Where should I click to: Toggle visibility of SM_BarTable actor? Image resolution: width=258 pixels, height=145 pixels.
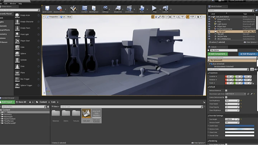[209, 36]
